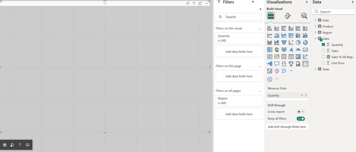
Task: Switch to the Format visual tab
Action: 288,16
